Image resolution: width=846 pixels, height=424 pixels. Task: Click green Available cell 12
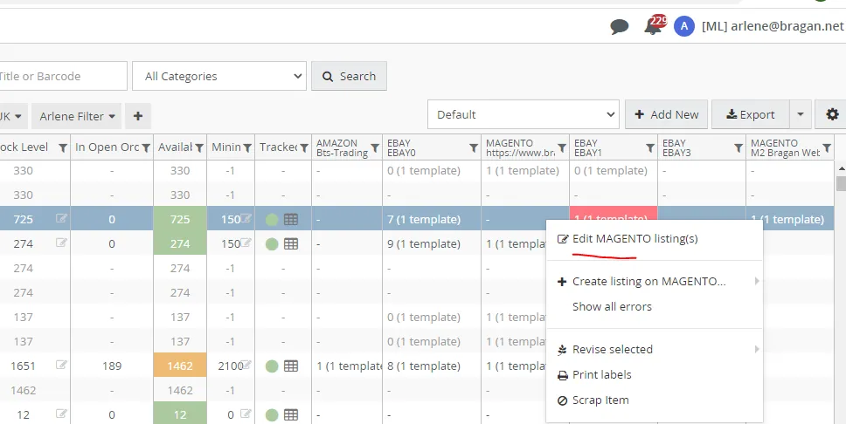(180, 414)
